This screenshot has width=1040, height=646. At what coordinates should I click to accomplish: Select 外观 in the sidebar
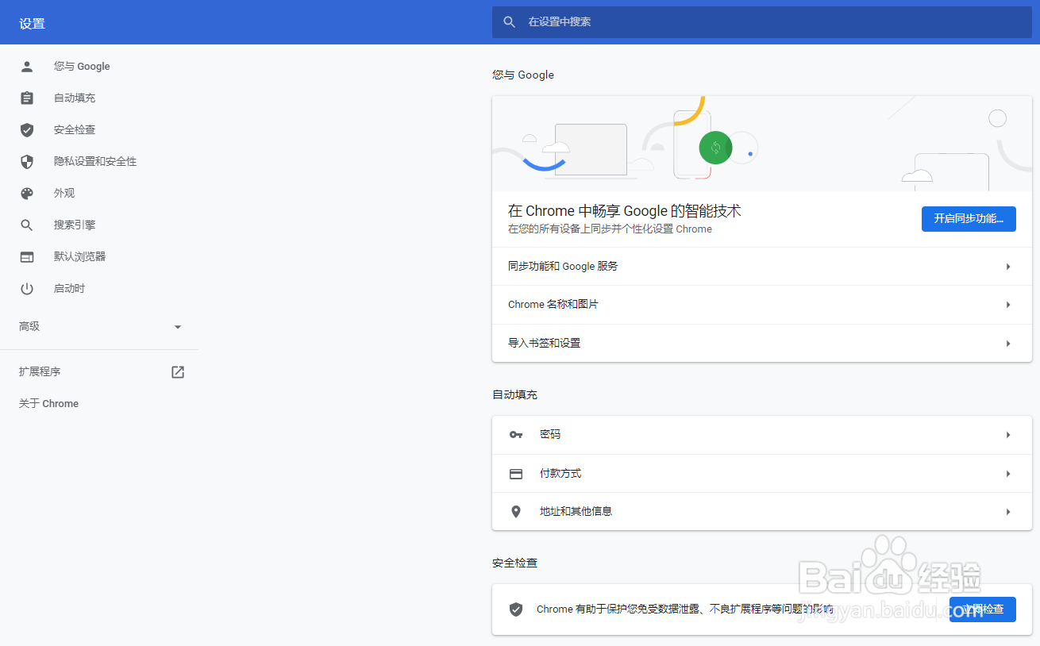coord(64,194)
